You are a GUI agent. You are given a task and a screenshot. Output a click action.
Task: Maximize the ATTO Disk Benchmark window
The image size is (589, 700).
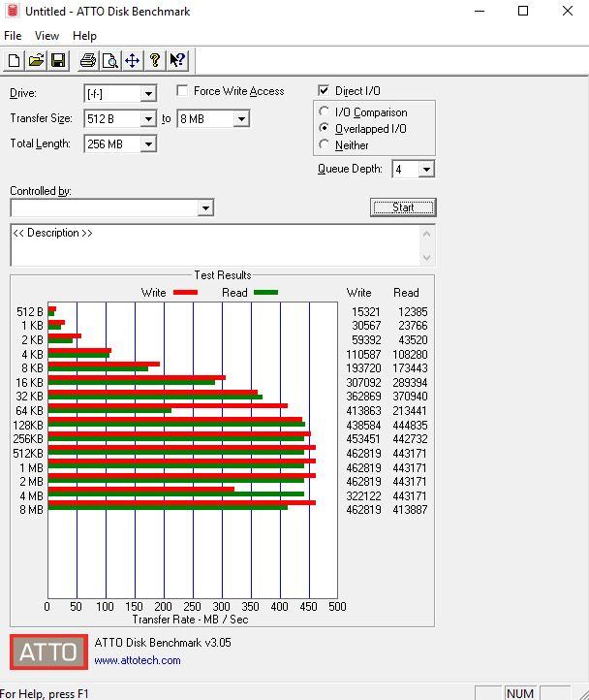(x=523, y=11)
